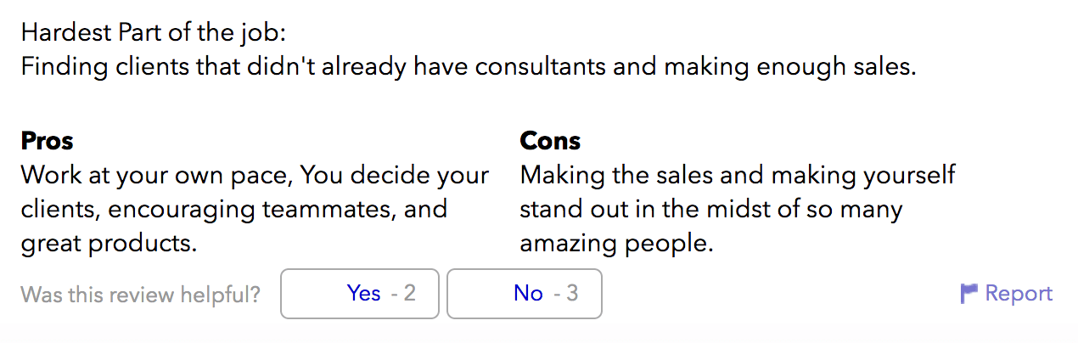
Task: Click the 'stand out in the midst' line
Action: 711,210
